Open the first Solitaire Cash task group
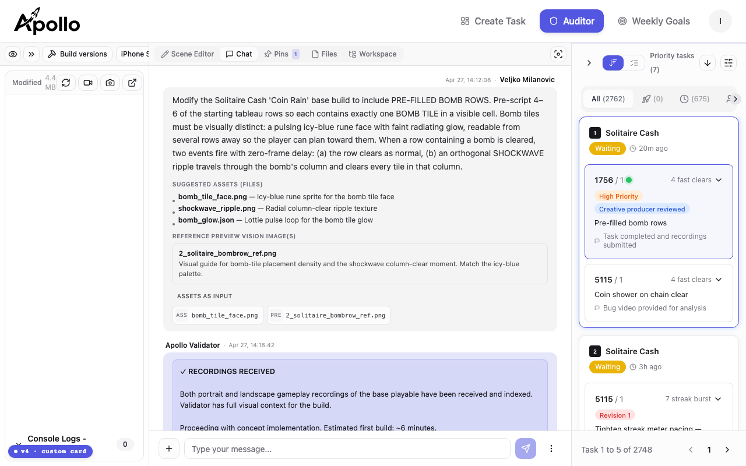Image resolution: width=746 pixels, height=466 pixels. pyautogui.click(x=632, y=133)
